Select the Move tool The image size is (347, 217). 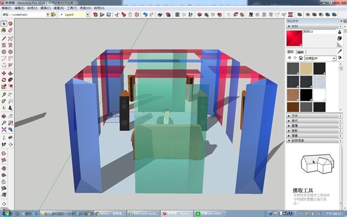[4, 73]
